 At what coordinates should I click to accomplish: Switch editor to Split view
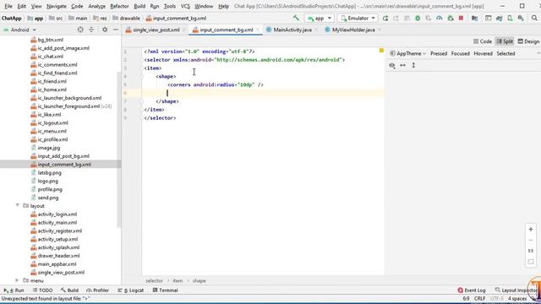coord(505,41)
